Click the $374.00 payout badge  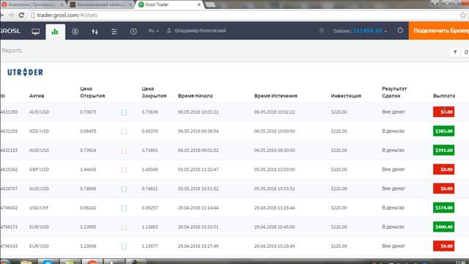[443, 208]
